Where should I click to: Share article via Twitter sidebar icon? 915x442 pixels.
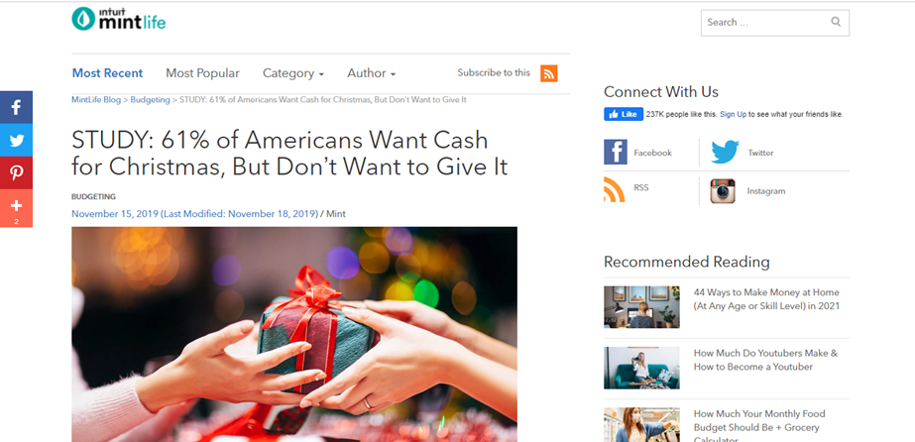tap(16, 140)
